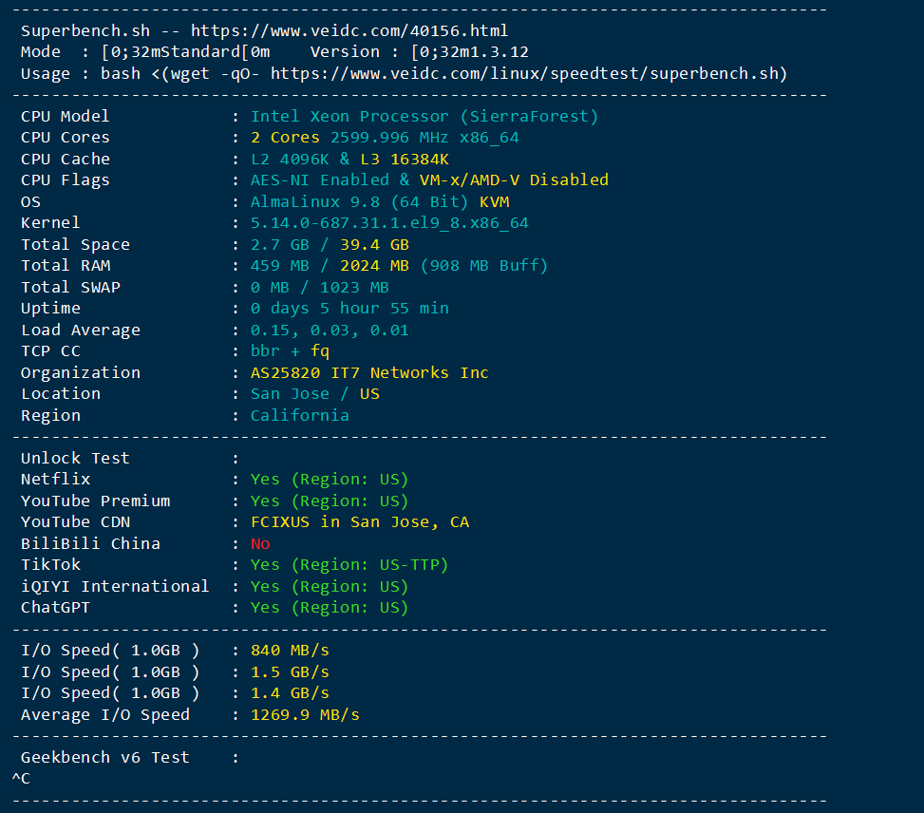Click the FCIXUS in San Jose, CA text
The width and height of the screenshot is (924, 813).
360,522
